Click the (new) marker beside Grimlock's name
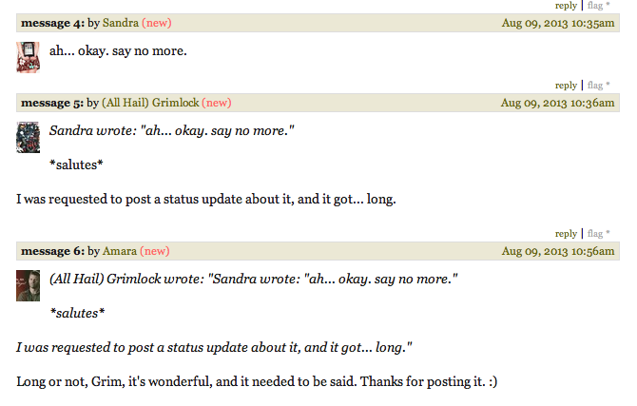The height and width of the screenshot is (406, 637). tap(217, 103)
